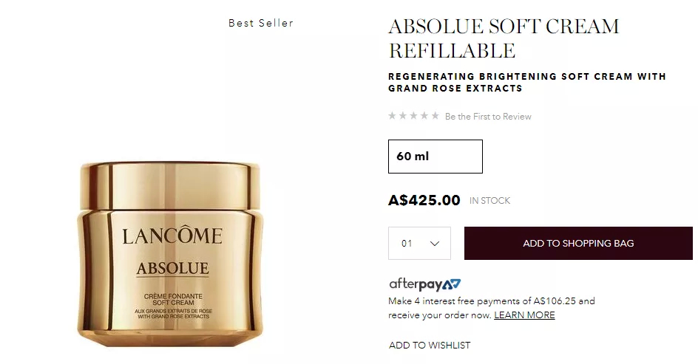Click the first rating star
This screenshot has height=364, width=698.
pos(392,116)
